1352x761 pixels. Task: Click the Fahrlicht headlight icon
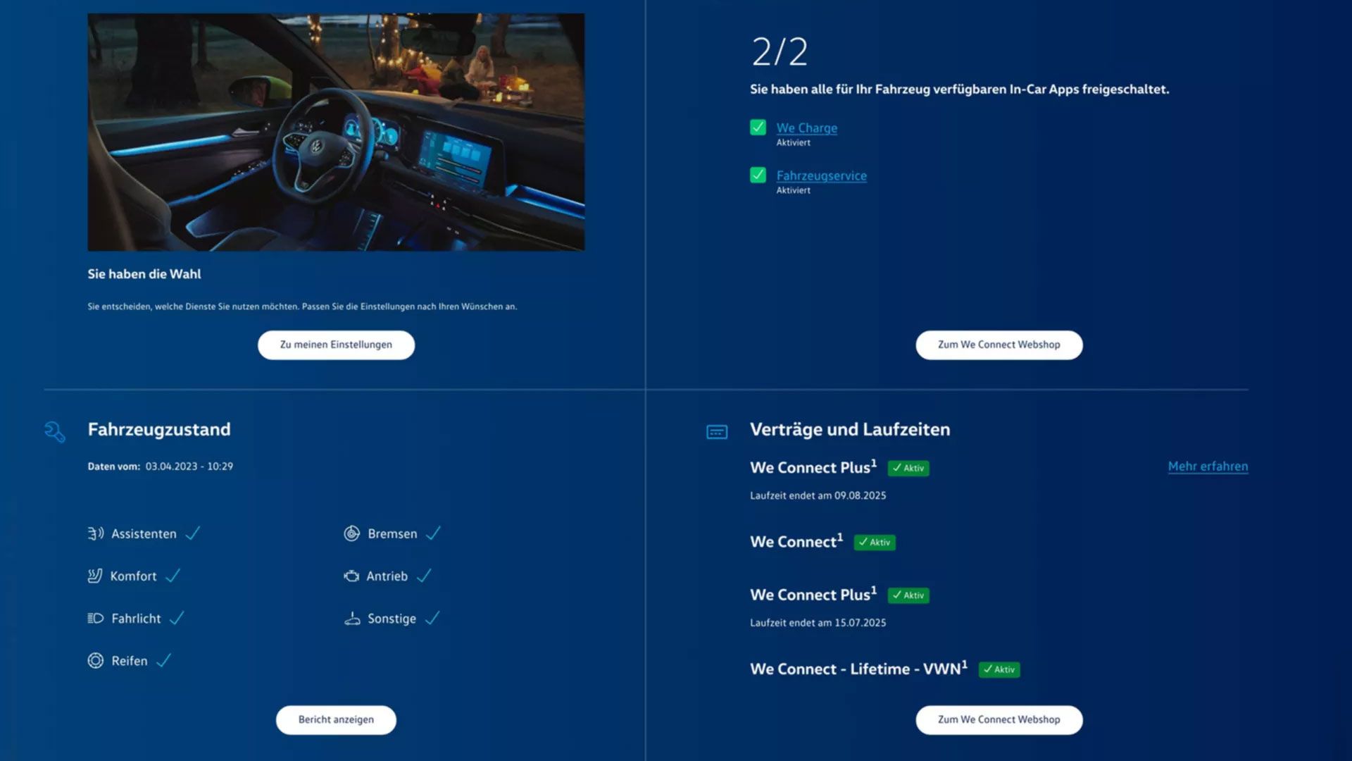coord(95,618)
